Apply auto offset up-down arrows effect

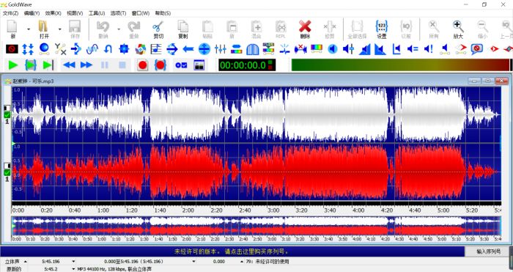click(x=28, y=49)
